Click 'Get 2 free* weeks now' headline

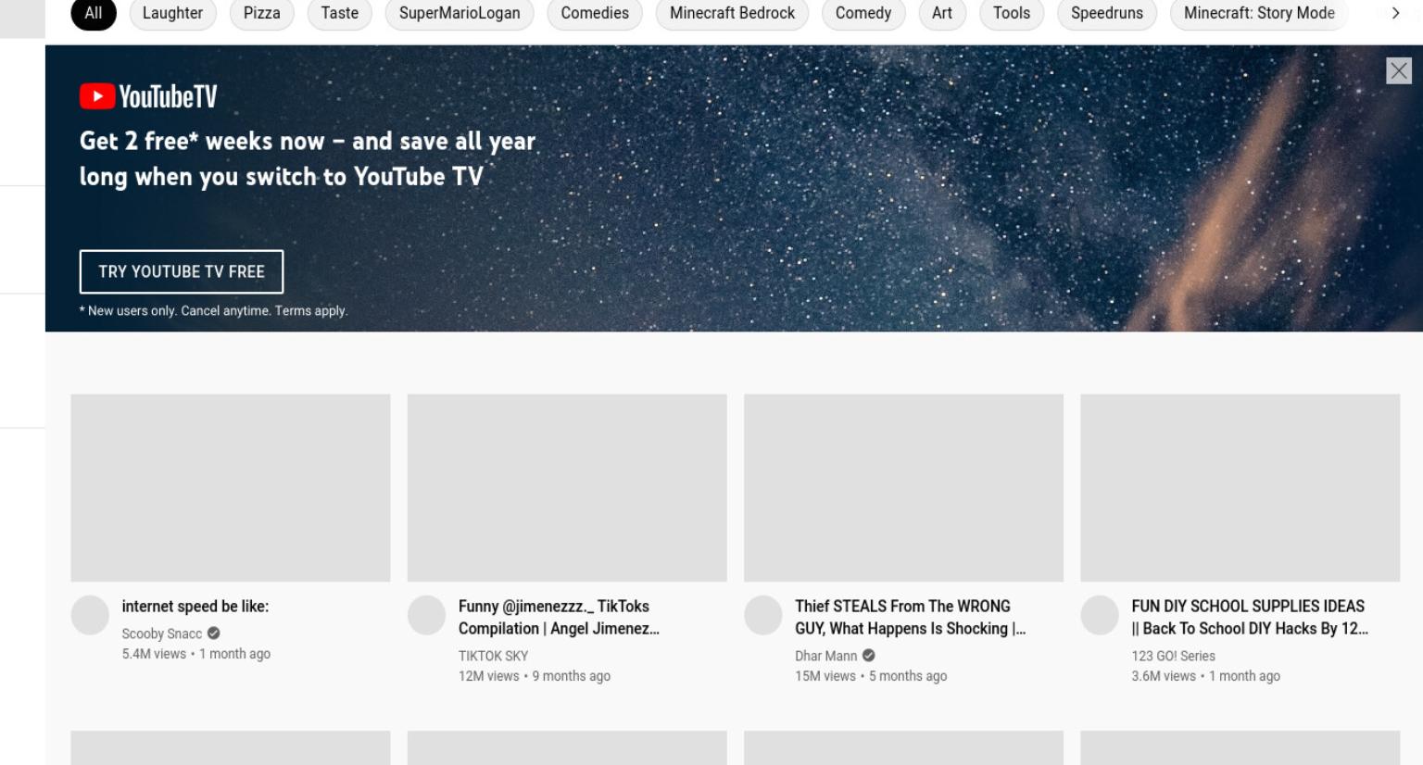tap(308, 158)
